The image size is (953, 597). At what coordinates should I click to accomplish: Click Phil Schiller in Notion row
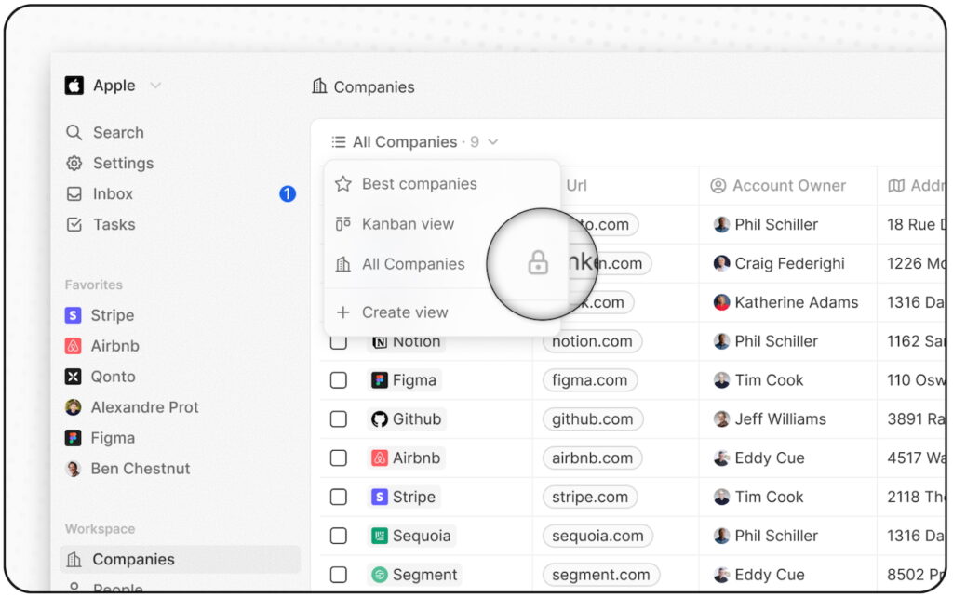(x=766, y=341)
